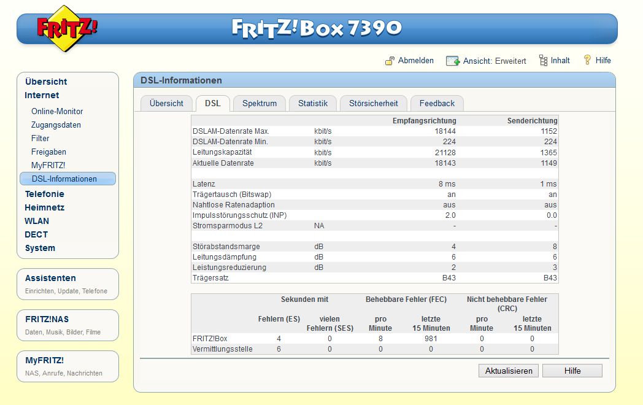The height and width of the screenshot is (405, 643).
Task: Switch to the Übersicht tab
Action: pyautogui.click(x=166, y=104)
